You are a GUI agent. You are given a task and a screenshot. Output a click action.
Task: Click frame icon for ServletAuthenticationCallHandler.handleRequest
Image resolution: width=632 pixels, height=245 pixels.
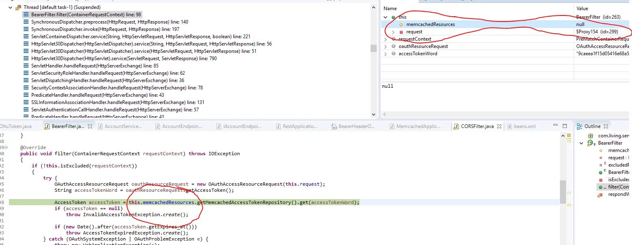pos(26,110)
